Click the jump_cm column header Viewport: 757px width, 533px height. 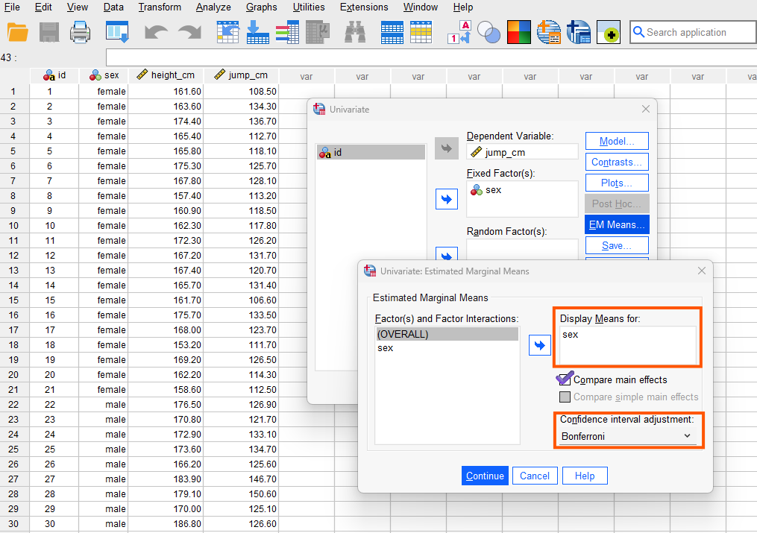click(241, 75)
